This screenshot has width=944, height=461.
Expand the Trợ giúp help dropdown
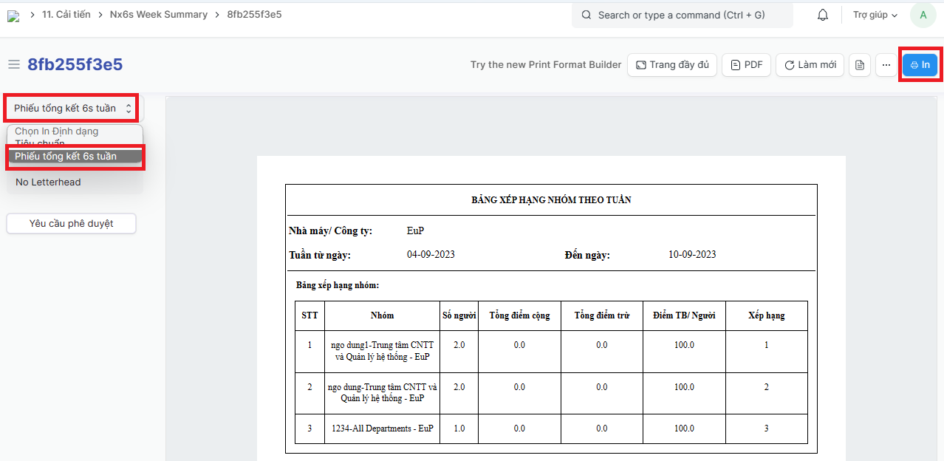click(x=875, y=15)
